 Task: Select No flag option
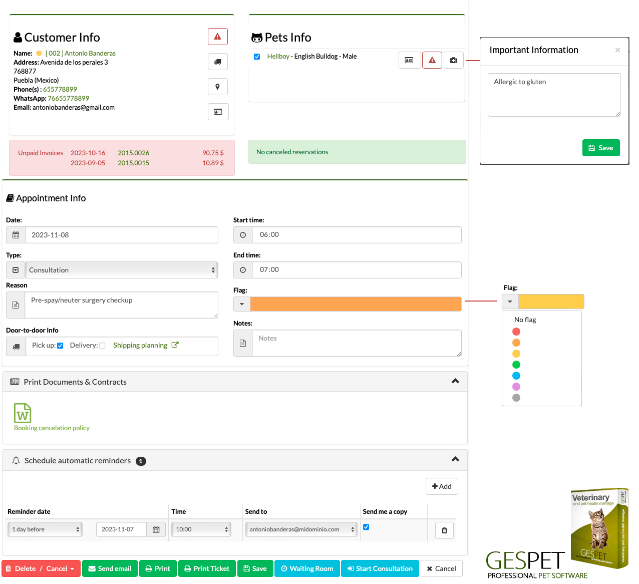pos(525,320)
